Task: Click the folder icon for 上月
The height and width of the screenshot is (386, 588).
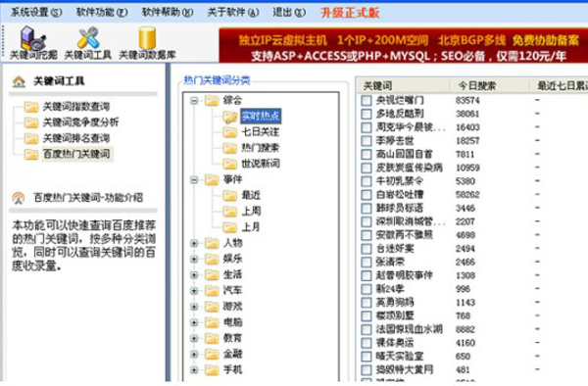Action: click(229, 227)
